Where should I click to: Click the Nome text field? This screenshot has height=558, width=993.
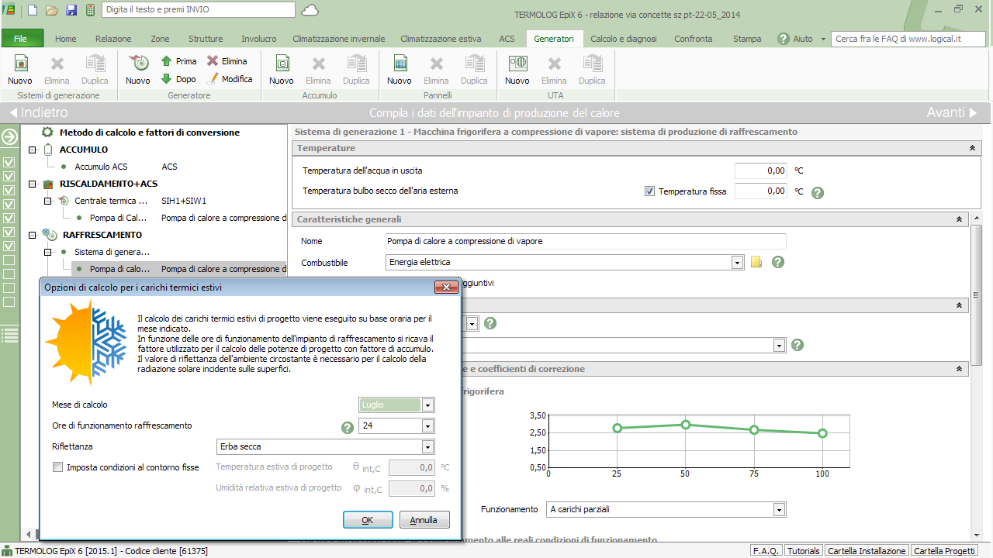click(x=586, y=242)
